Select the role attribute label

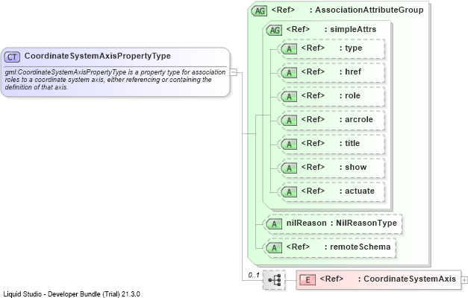[x=352, y=95]
